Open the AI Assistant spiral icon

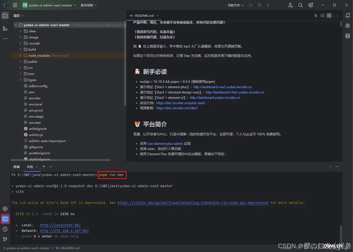point(348,26)
